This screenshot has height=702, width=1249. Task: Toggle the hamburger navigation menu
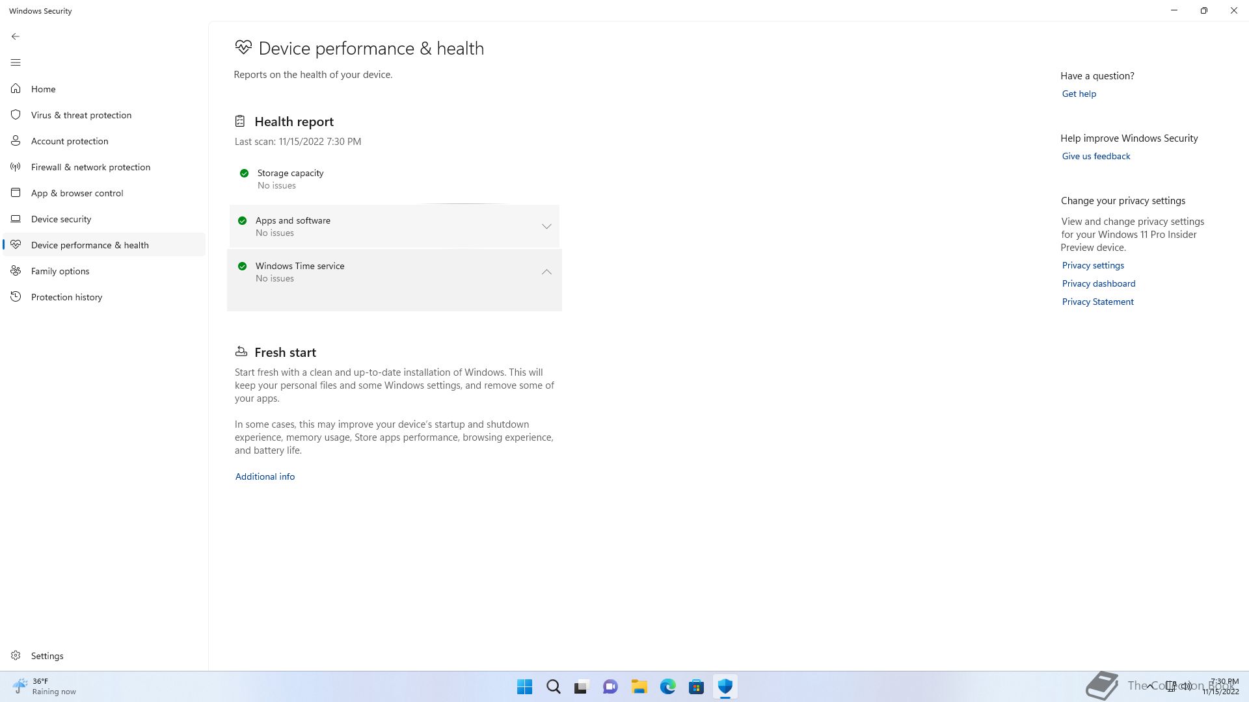click(16, 62)
